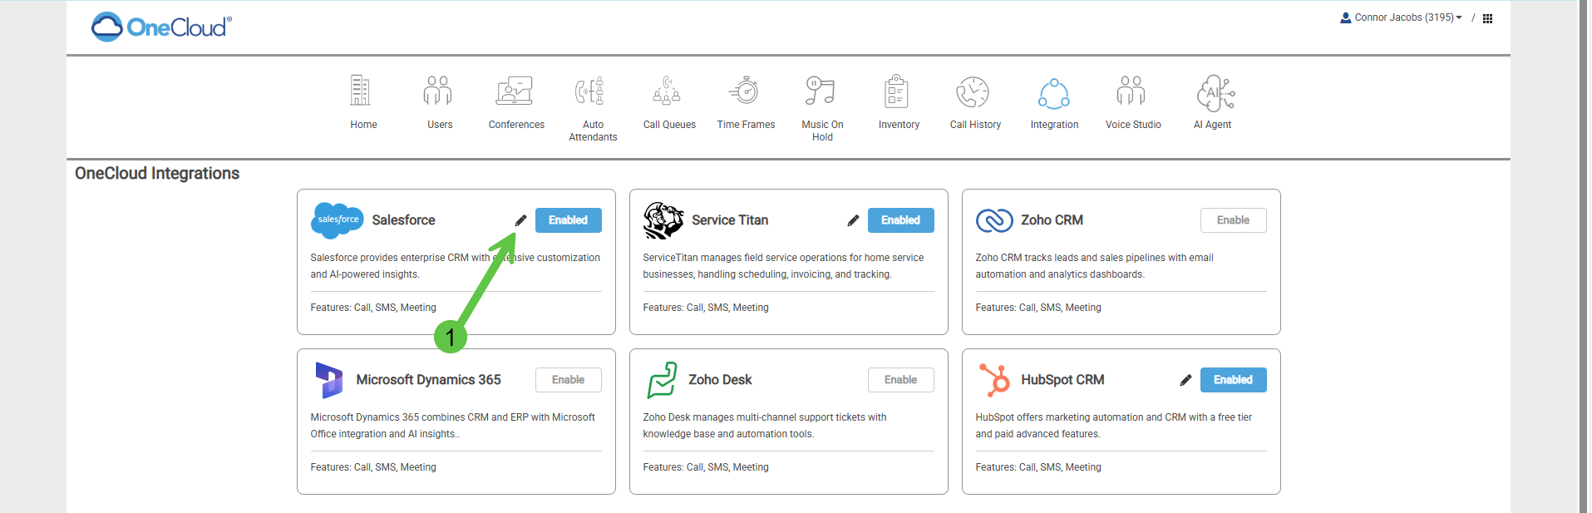Open Time Frames stopwatch icon
The image size is (1592, 513).
pos(745,91)
